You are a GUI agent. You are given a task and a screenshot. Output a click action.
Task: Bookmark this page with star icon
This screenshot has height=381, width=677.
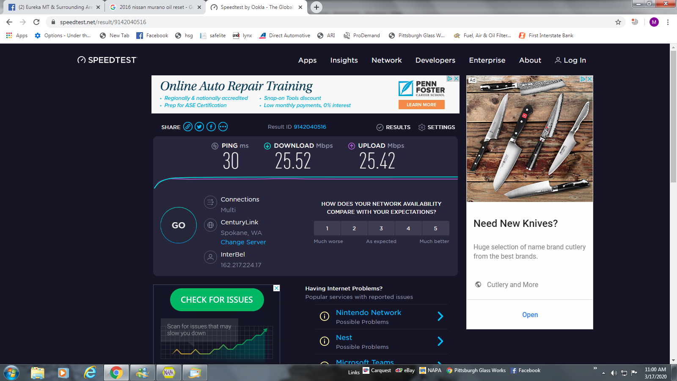(618, 22)
